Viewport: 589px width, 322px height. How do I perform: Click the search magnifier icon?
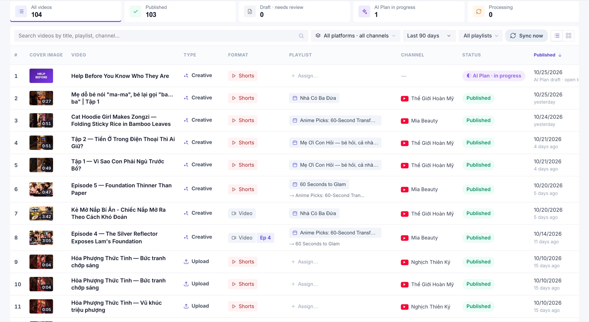point(301,36)
